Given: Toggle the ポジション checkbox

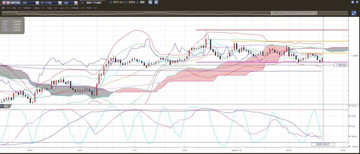Looking at the screenshot, I should (x=110, y=2).
